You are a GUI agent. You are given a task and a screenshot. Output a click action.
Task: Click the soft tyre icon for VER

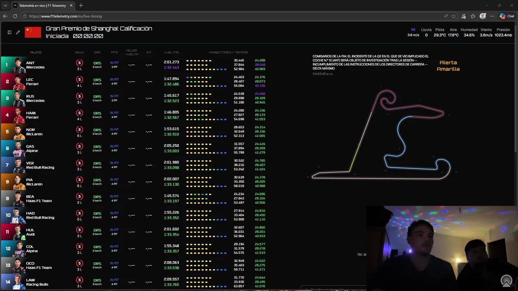[79, 163]
